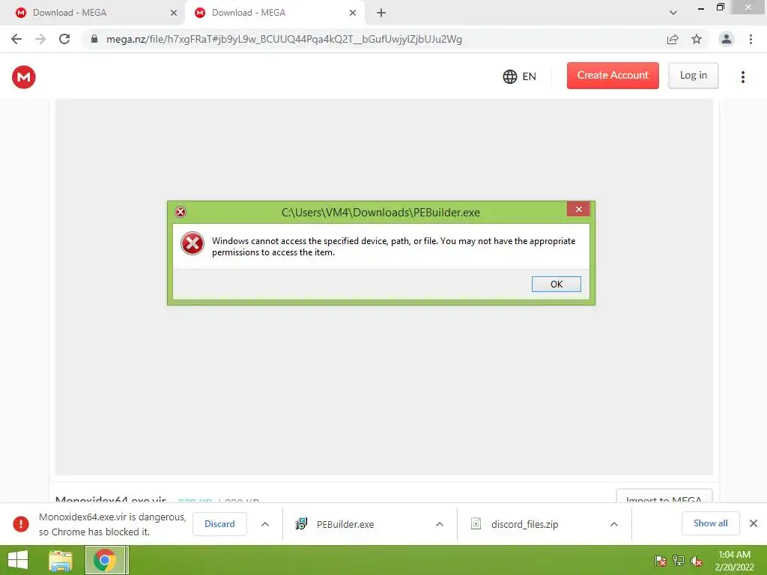Close the second Download - MEGA tab
This screenshot has height=575, width=767.
pyautogui.click(x=353, y=13)
